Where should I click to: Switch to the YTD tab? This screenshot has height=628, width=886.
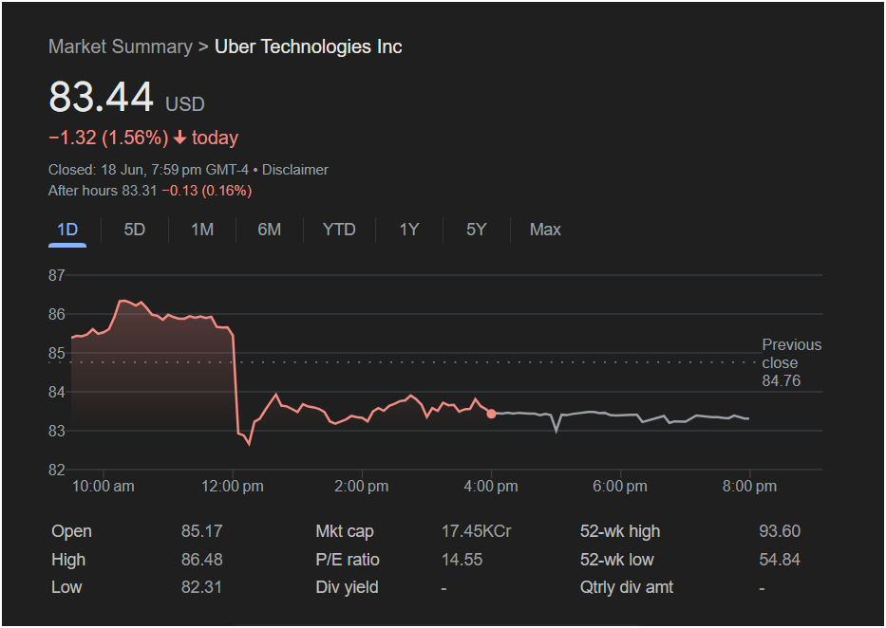coord(339,230)
